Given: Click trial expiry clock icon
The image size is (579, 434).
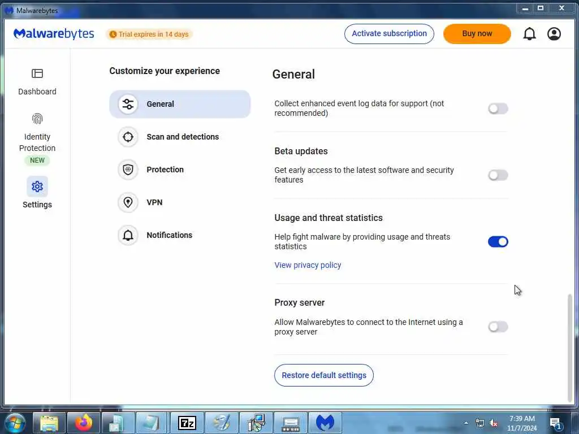Looking at the screenshot, I should pos(113,34).
